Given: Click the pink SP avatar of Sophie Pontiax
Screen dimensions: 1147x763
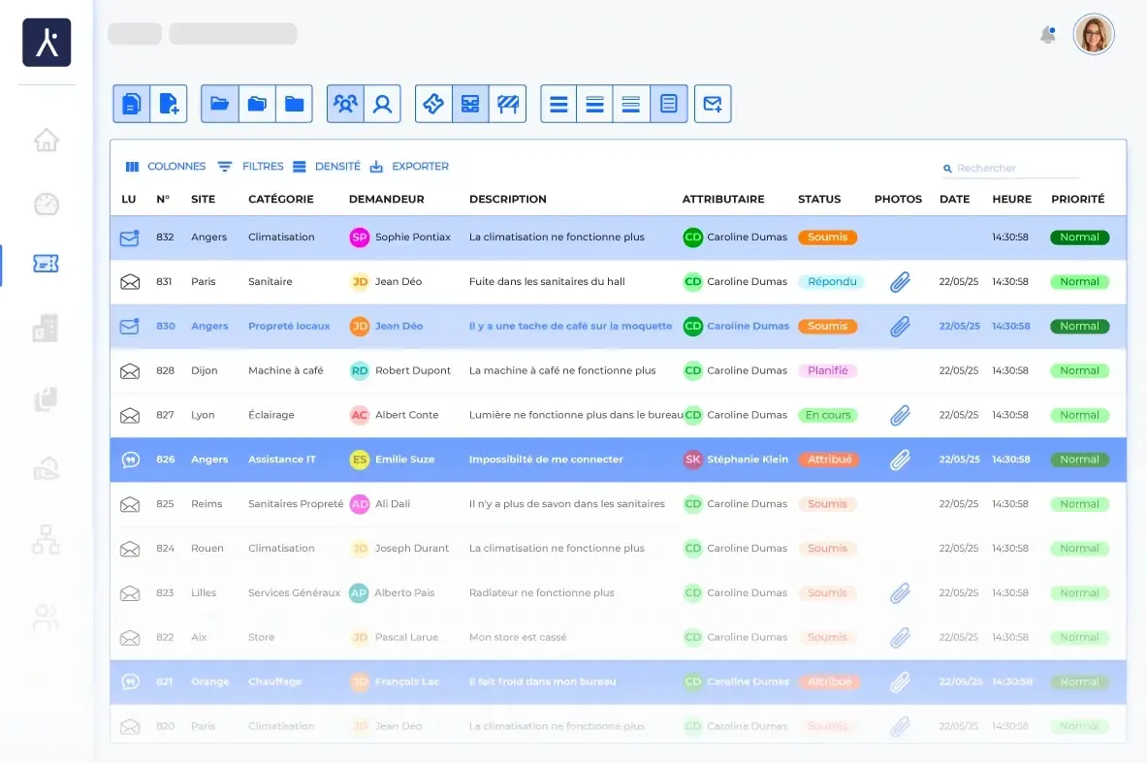Looking at the screenshot, I should coord(360,238).
